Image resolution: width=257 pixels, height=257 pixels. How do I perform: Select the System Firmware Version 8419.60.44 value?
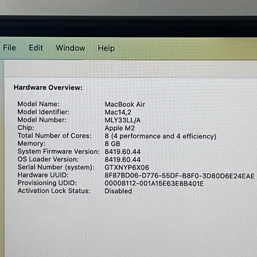[x=122, y=152]
